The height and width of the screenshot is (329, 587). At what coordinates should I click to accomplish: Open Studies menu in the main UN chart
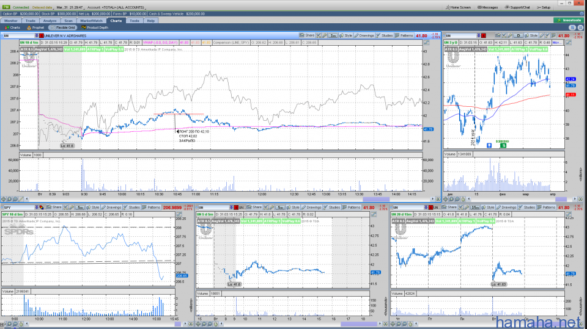[x=385, y=35]
